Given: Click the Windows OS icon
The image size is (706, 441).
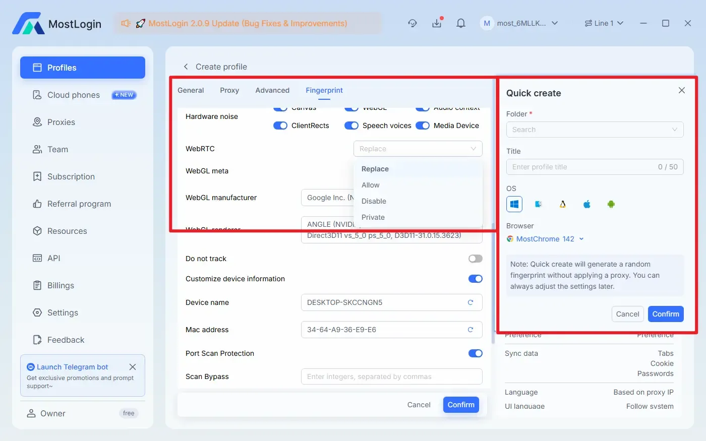Looking at the screenshot, I should [x=514, y=204].
